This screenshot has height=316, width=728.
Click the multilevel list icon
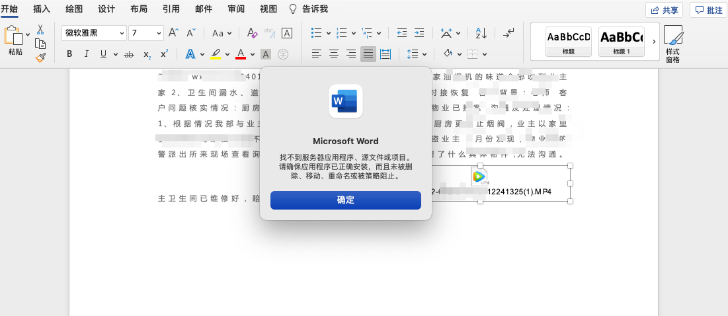[x=367, y=33]
